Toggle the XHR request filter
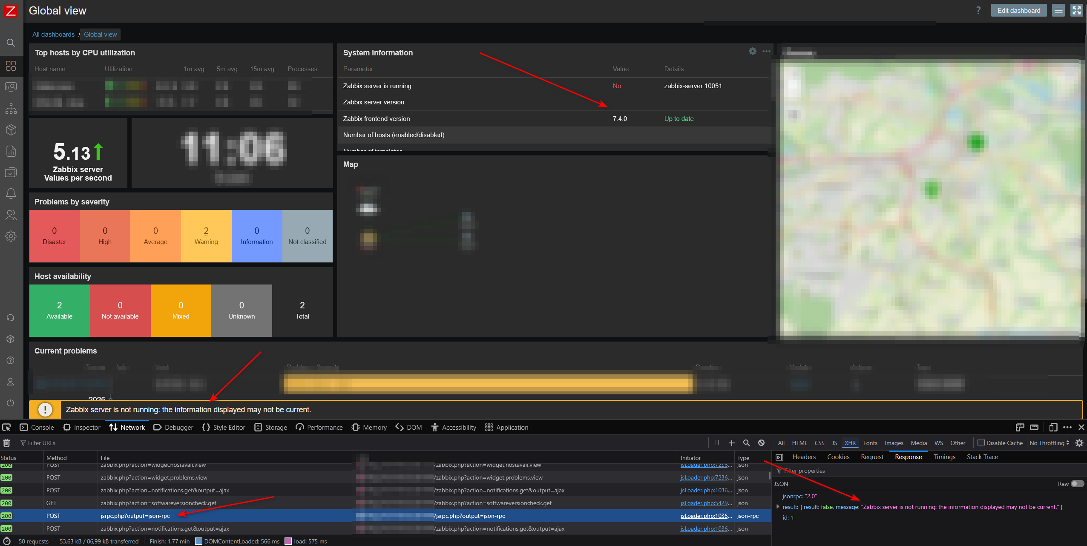The image size is (1087, 546). click(x=850, y=443)
